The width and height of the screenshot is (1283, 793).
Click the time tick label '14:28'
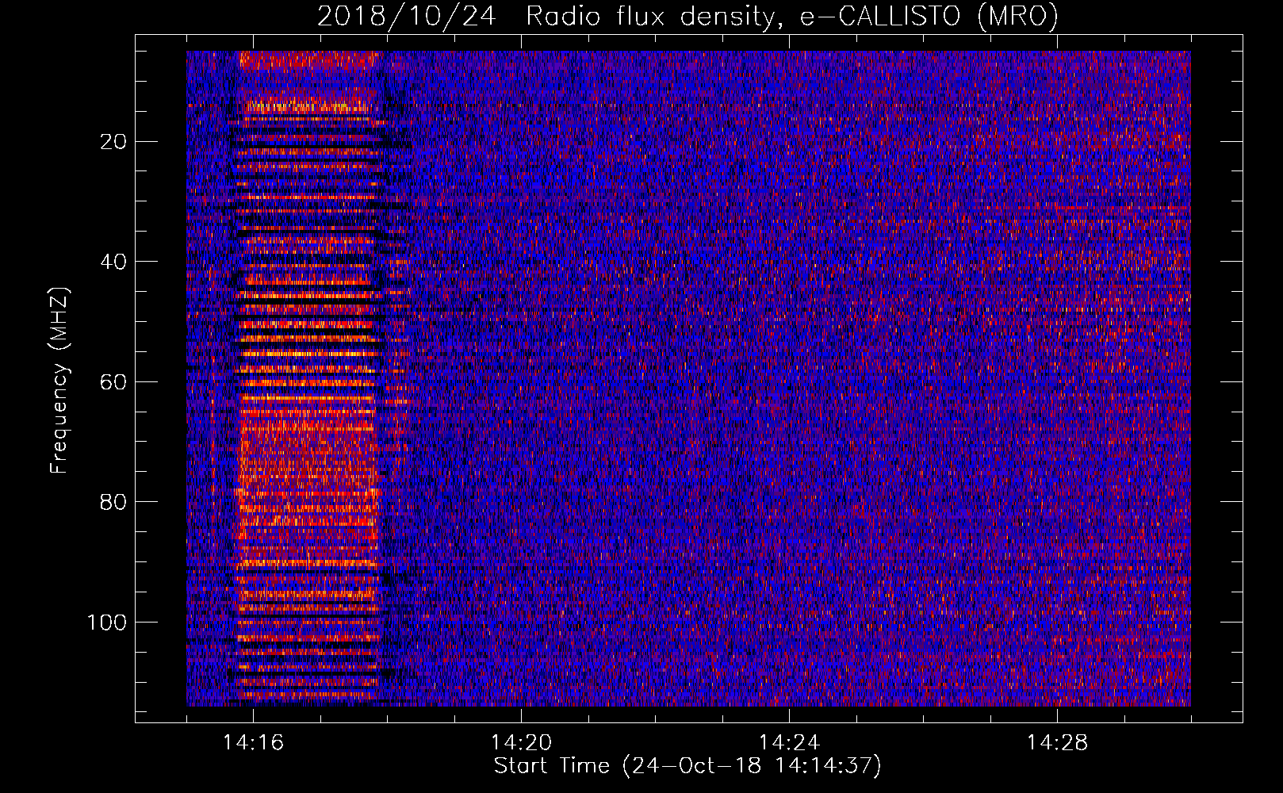1057,743
